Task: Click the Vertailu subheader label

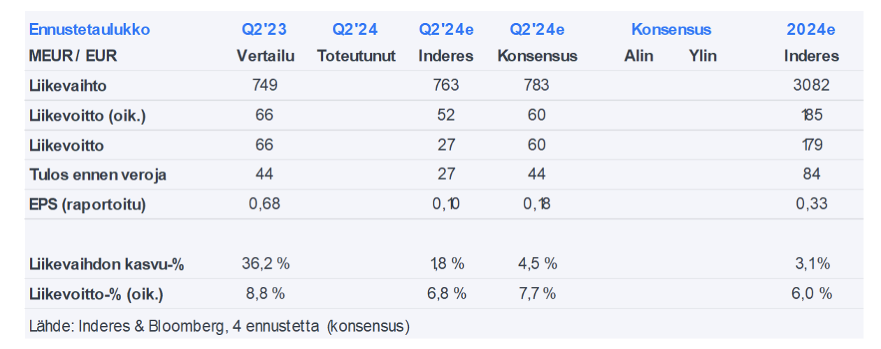Action: [265, 56]
